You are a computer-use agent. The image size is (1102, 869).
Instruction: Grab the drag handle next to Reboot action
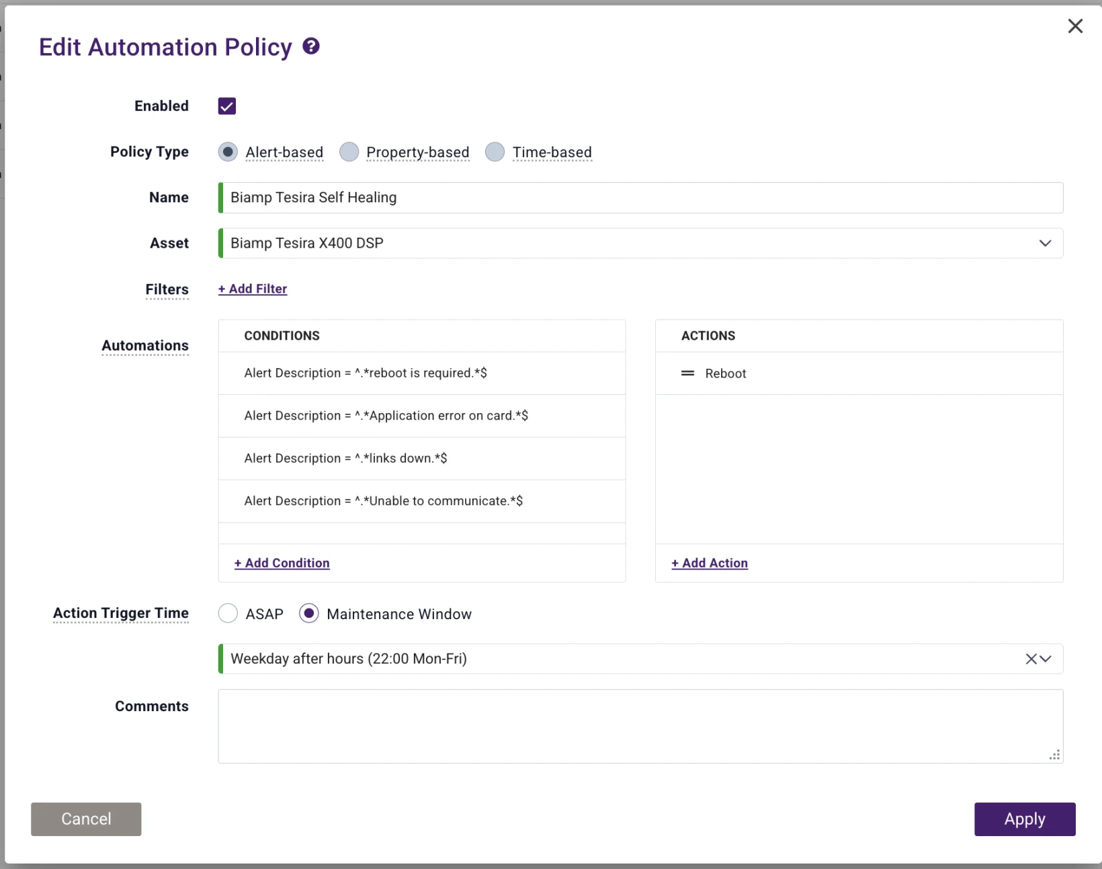coord(687,373)
